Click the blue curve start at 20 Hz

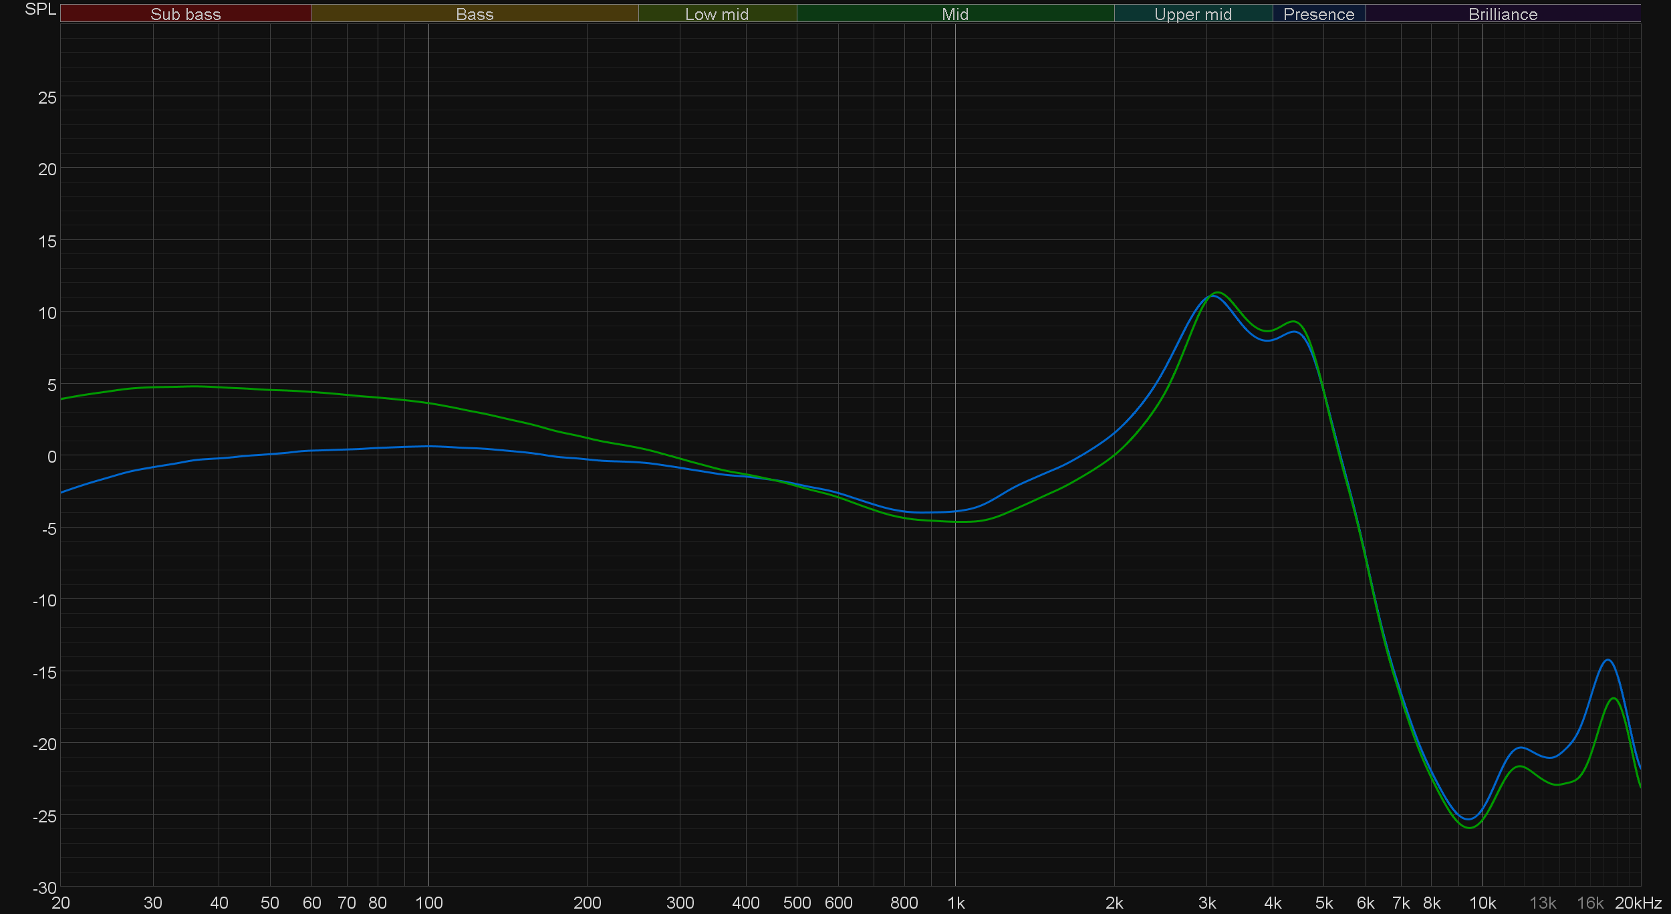coord(62,493)
